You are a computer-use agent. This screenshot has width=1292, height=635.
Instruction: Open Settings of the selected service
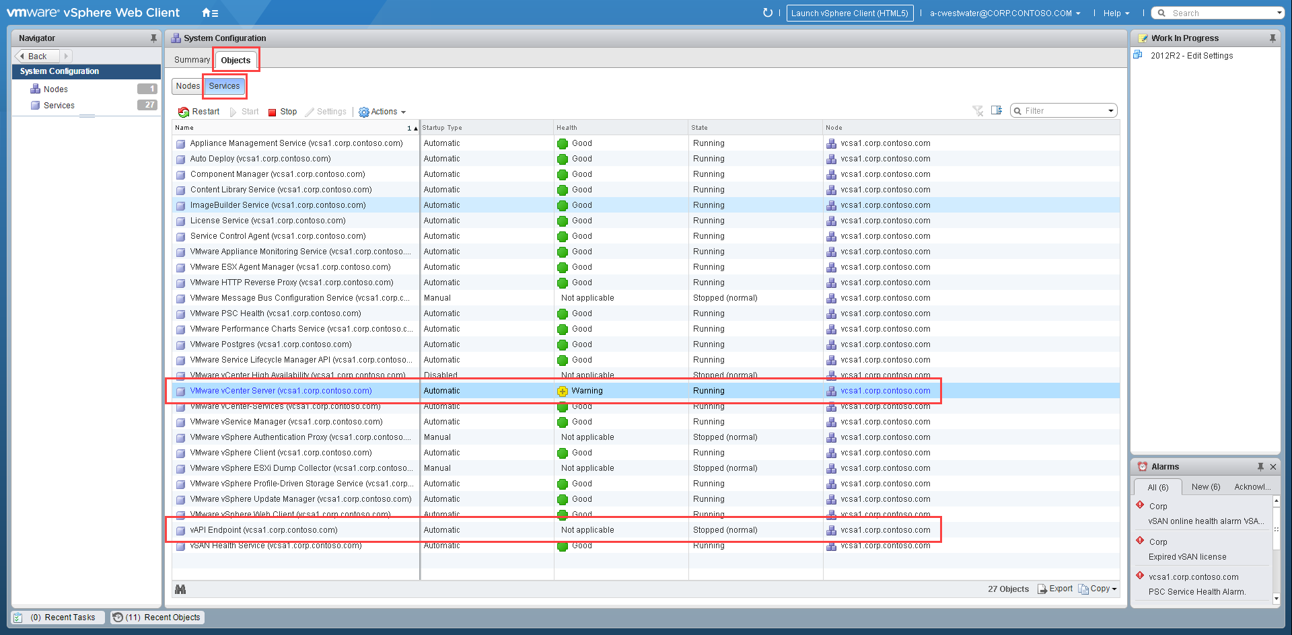tap(326, 112)
